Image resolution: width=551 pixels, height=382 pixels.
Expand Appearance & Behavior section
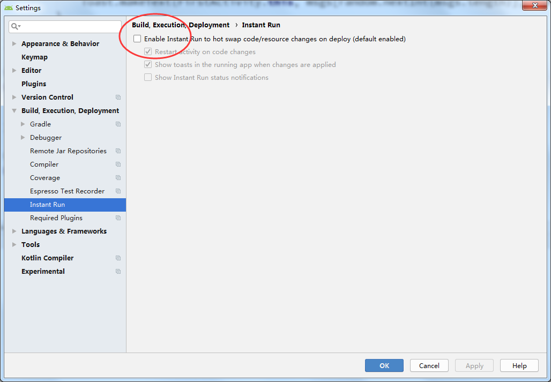coord(14,43)
